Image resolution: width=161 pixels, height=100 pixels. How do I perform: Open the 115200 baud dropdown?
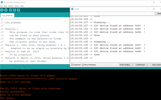[x=142, y=65]
